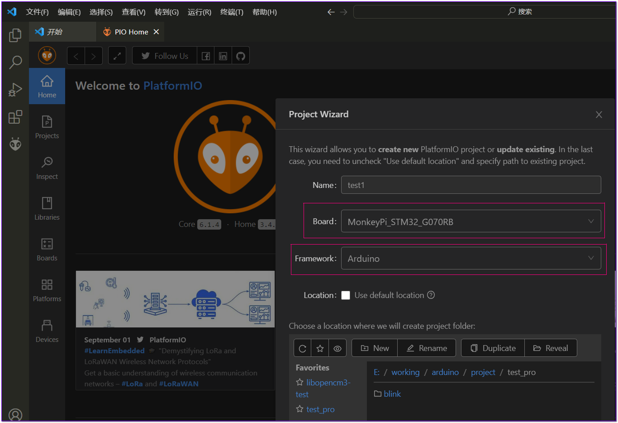
Task: Click the New folder button
Action: tap(375, 348)
